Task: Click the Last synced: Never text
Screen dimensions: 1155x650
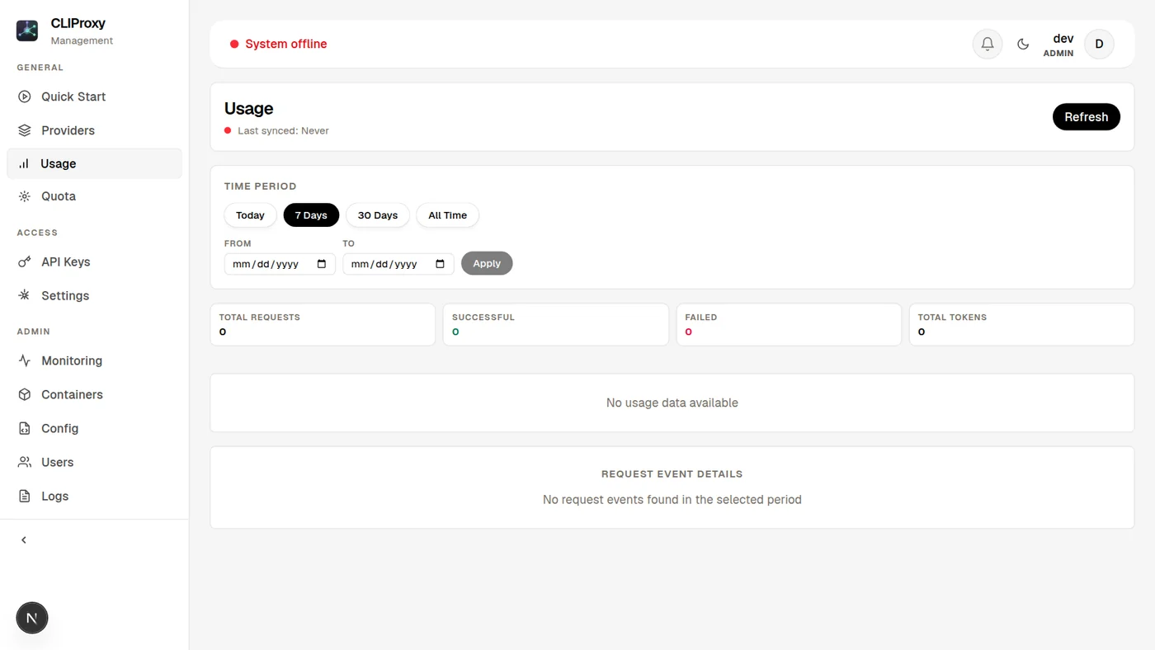Action: click(283, 130)
